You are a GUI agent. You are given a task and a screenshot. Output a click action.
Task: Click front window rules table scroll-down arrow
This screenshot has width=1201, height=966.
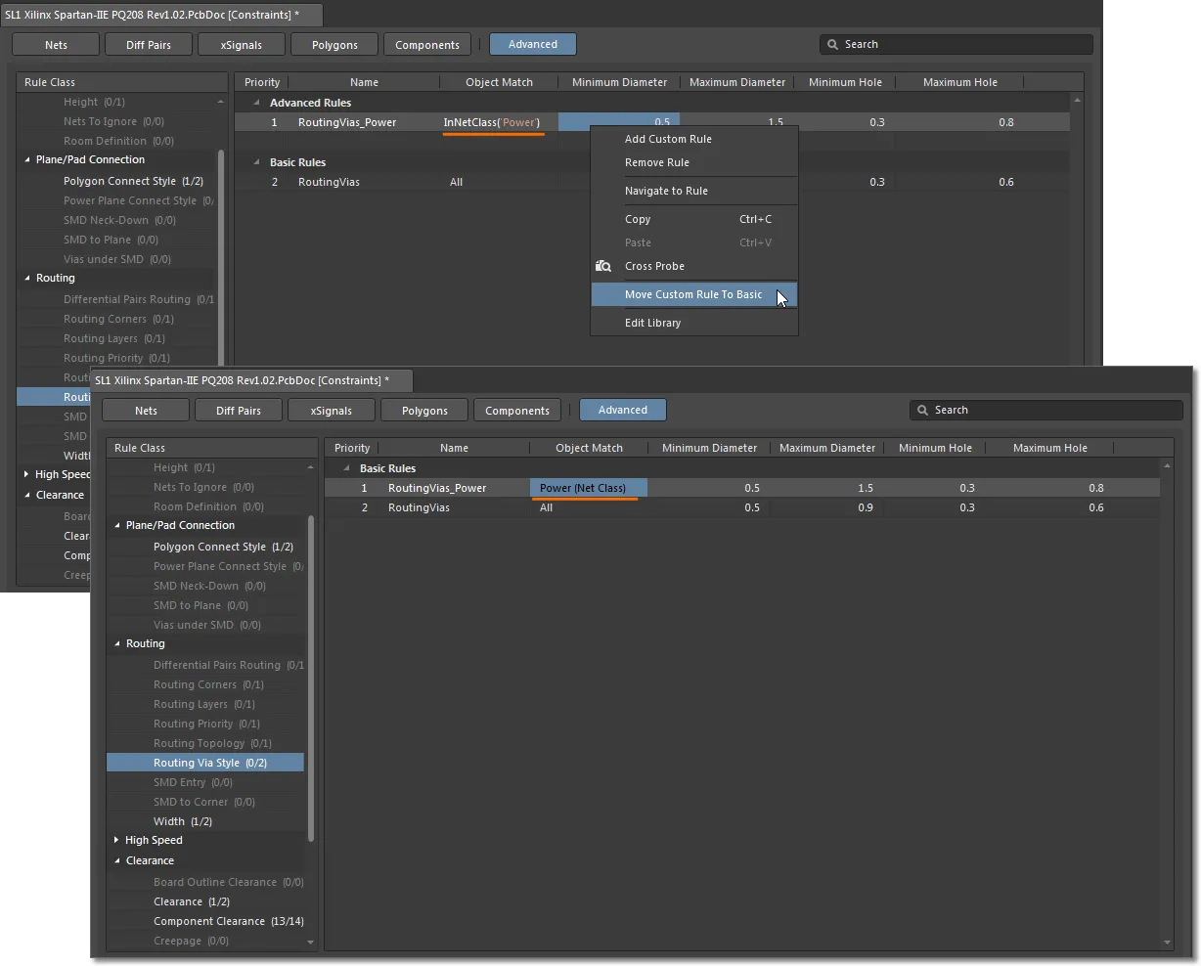coord(1167,943)
